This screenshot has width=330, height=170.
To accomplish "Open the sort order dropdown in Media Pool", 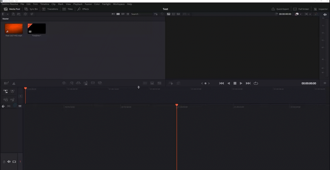I will click(x=156, y=14).
